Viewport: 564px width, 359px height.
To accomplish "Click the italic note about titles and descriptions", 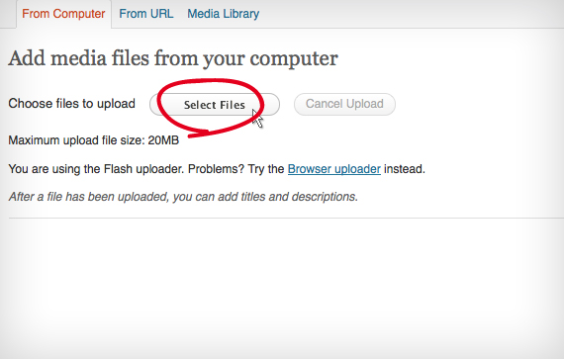I will point(183,197).
